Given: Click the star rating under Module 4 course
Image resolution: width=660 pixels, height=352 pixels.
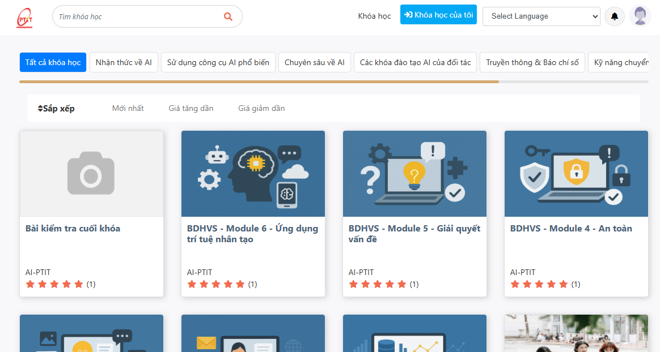Looking at the screenshot, I should point(539,284).
